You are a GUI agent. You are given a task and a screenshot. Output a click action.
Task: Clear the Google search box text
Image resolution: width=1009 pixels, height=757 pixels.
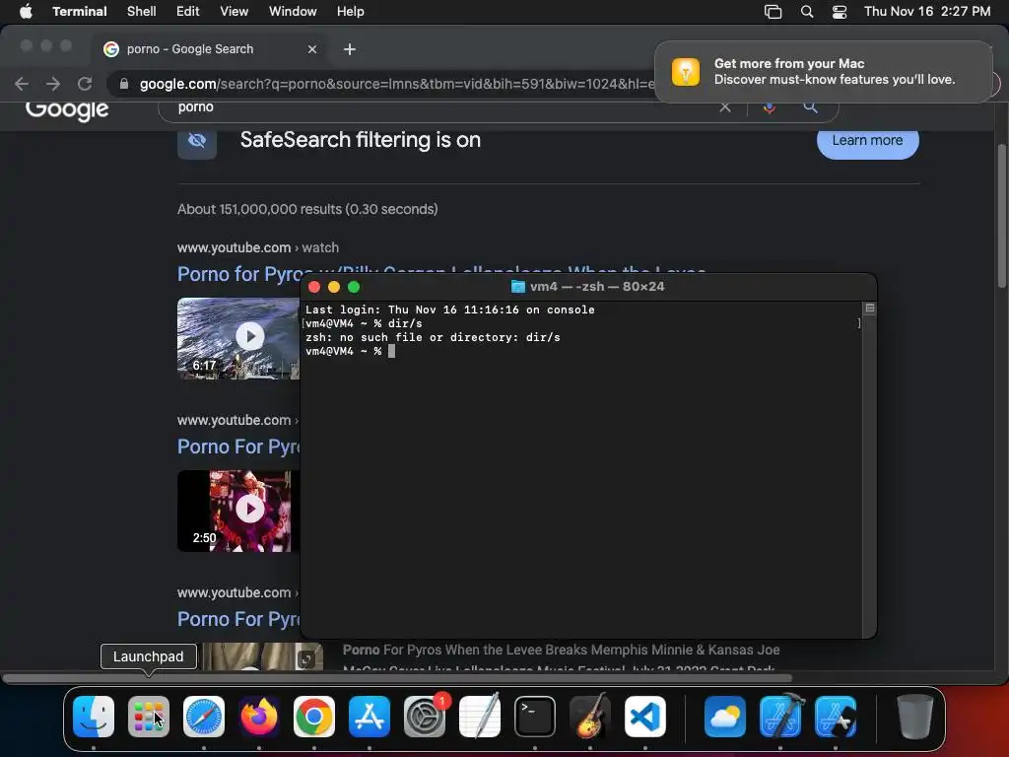tap(725, 107)
